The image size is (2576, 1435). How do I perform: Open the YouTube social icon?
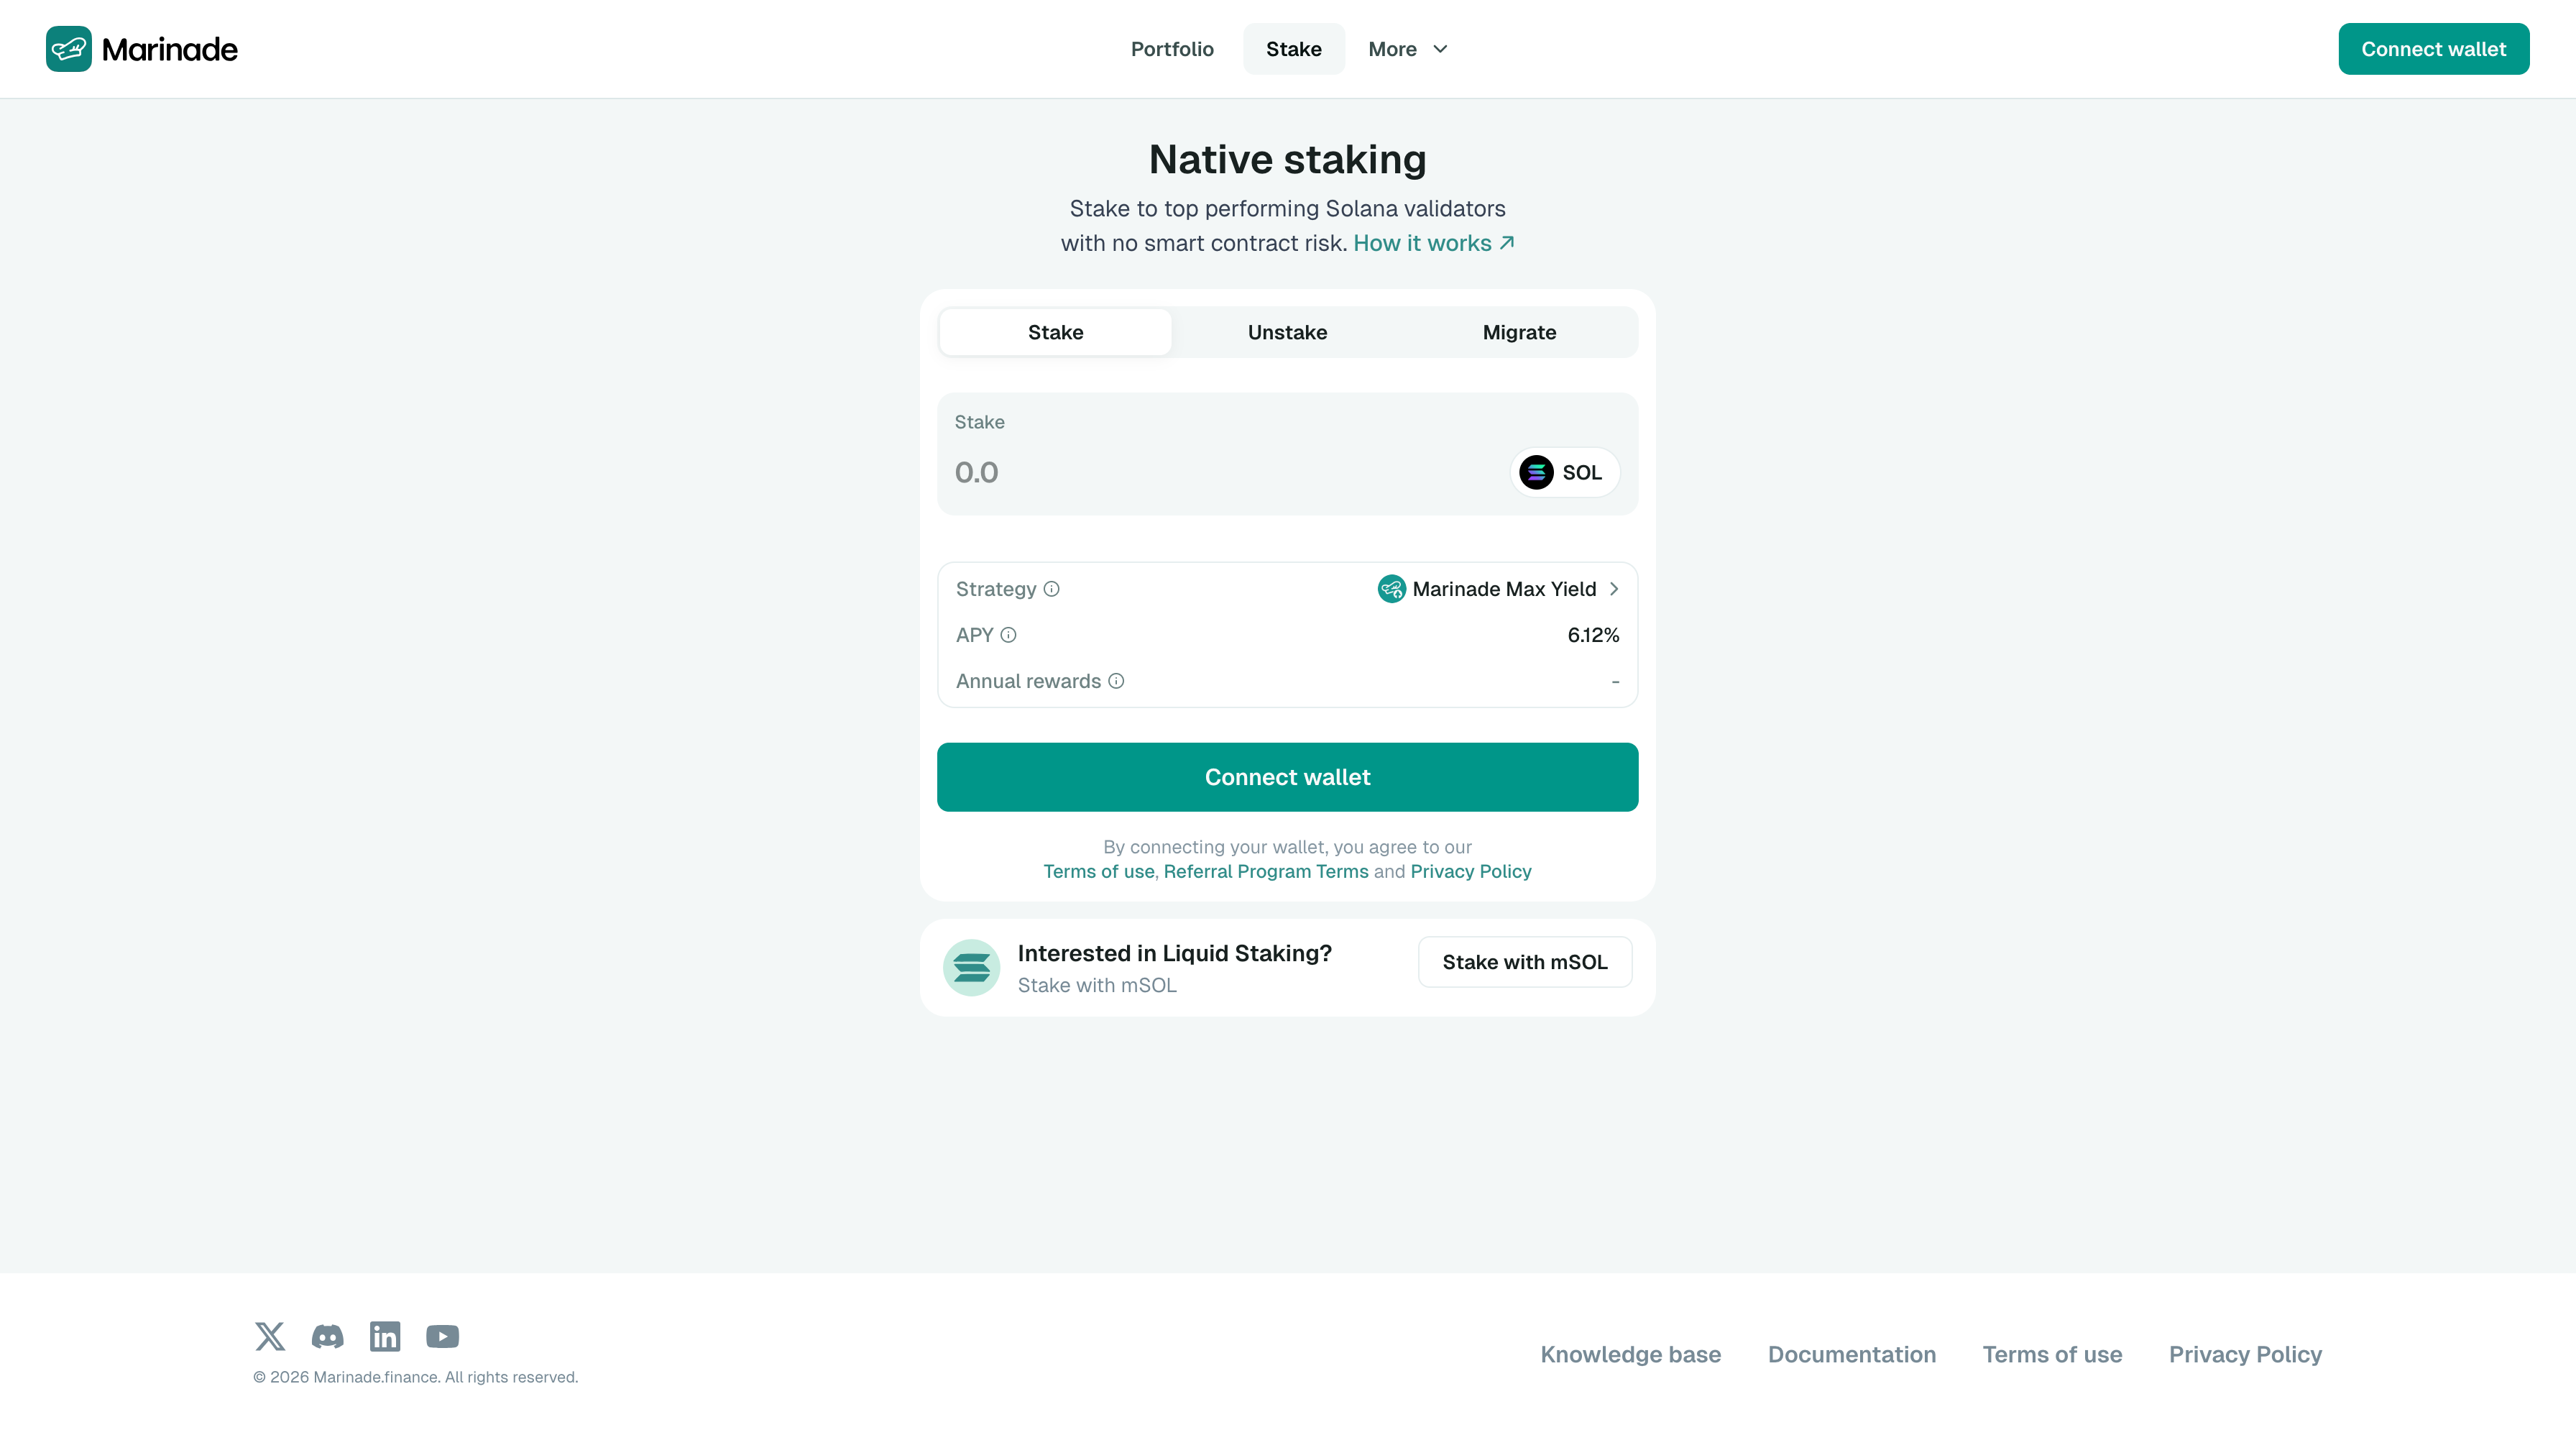point(442,1336)
